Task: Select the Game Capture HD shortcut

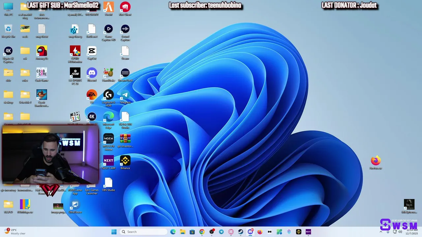Action: 108,33
